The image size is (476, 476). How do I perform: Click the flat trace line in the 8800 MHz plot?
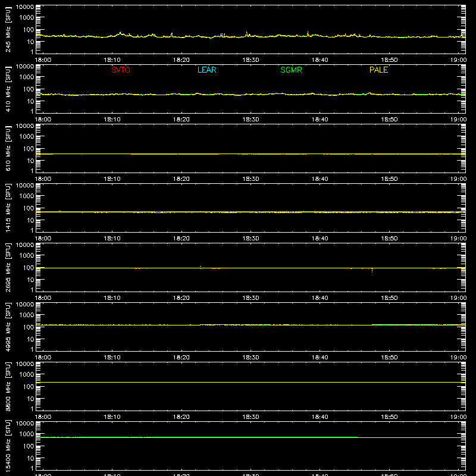250,382
